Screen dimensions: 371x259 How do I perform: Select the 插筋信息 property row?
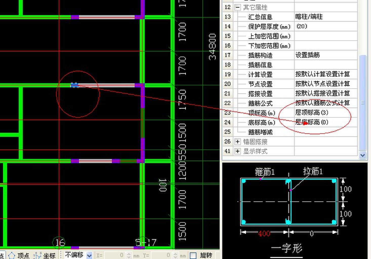tap(290, 65)
